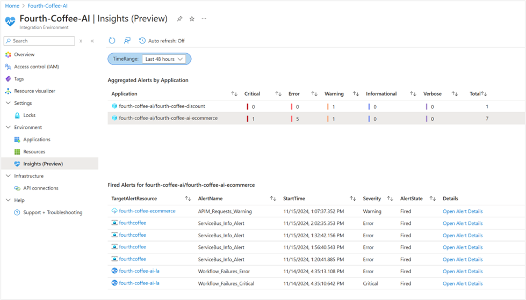Image resolution: width=526 pixels, height=300 pixels.
Task: Select Insights (Preview) menu item
Action: coord(49,164)
